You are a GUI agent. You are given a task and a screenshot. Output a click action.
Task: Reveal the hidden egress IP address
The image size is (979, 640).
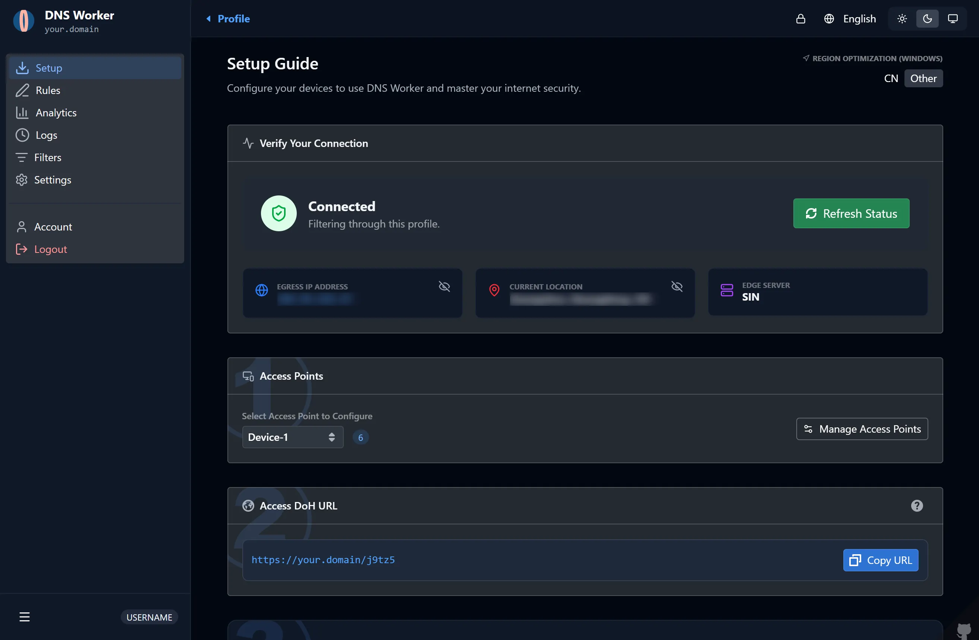pyautogui.click(x=444, y=286)
